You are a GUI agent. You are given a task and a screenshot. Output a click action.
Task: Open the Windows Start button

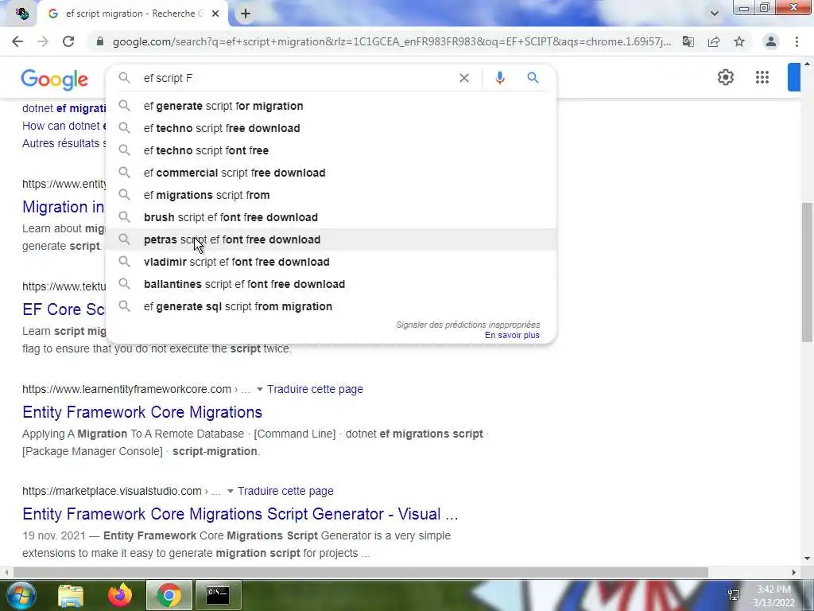coord(21,595)
